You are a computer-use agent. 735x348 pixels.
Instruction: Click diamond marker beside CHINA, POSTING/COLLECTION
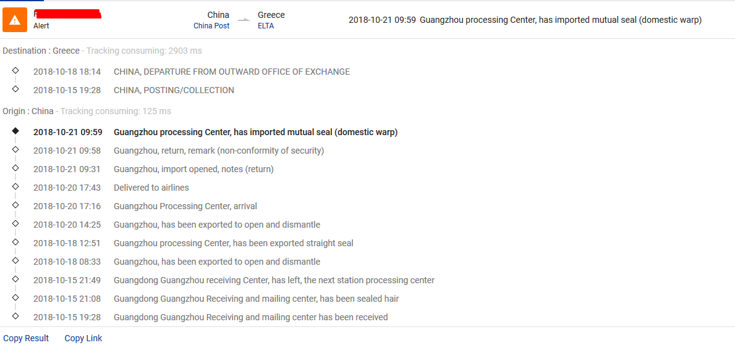point(15,88)
